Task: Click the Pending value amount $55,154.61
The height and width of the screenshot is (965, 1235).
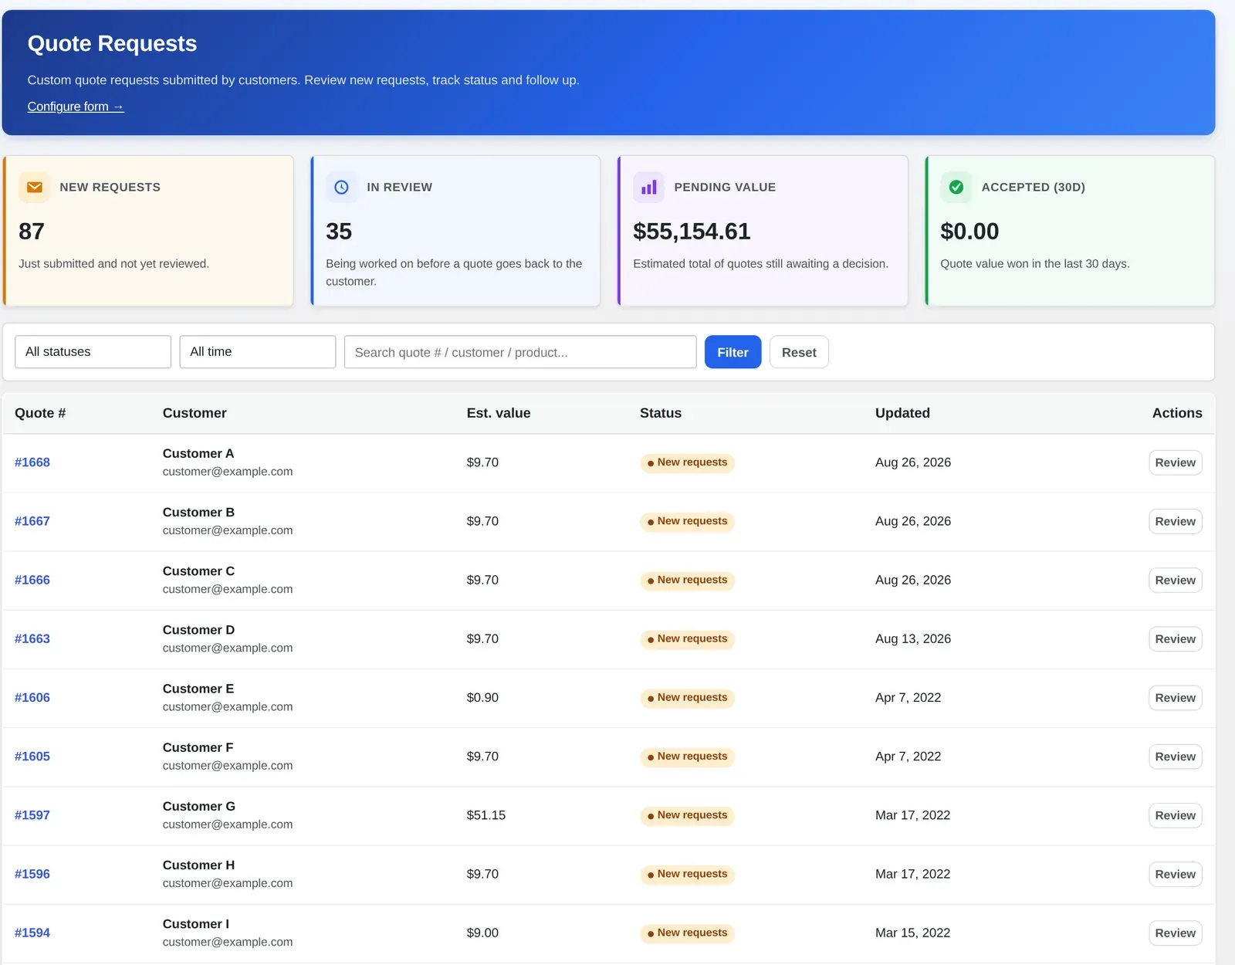Action: [x=692, y=231]
